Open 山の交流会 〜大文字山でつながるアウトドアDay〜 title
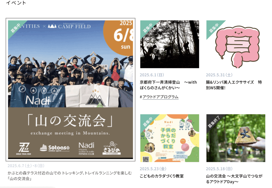The height and width of the screenshot is (188, 272). pyautogui.click(x=234, y=179)
